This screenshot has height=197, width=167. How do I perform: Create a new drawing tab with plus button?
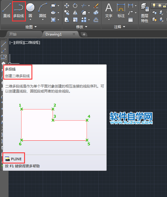[x=84, y=34]
